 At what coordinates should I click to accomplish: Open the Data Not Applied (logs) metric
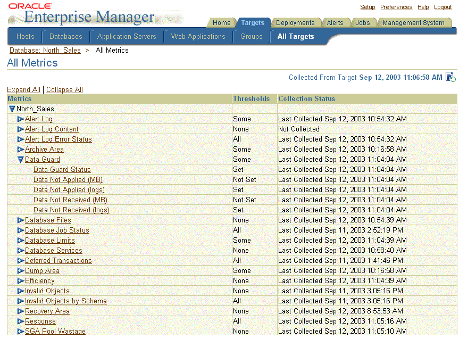pos(69,190)
